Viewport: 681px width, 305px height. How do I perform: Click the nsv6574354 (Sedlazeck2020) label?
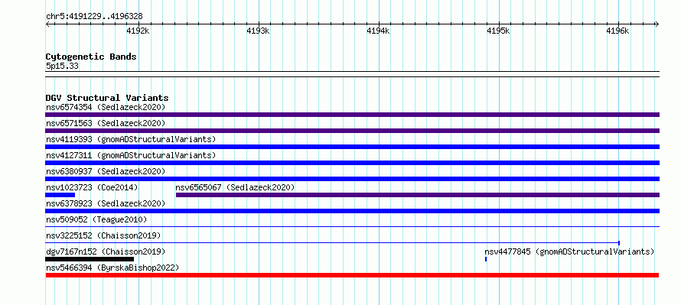click(x=106, y=107)
